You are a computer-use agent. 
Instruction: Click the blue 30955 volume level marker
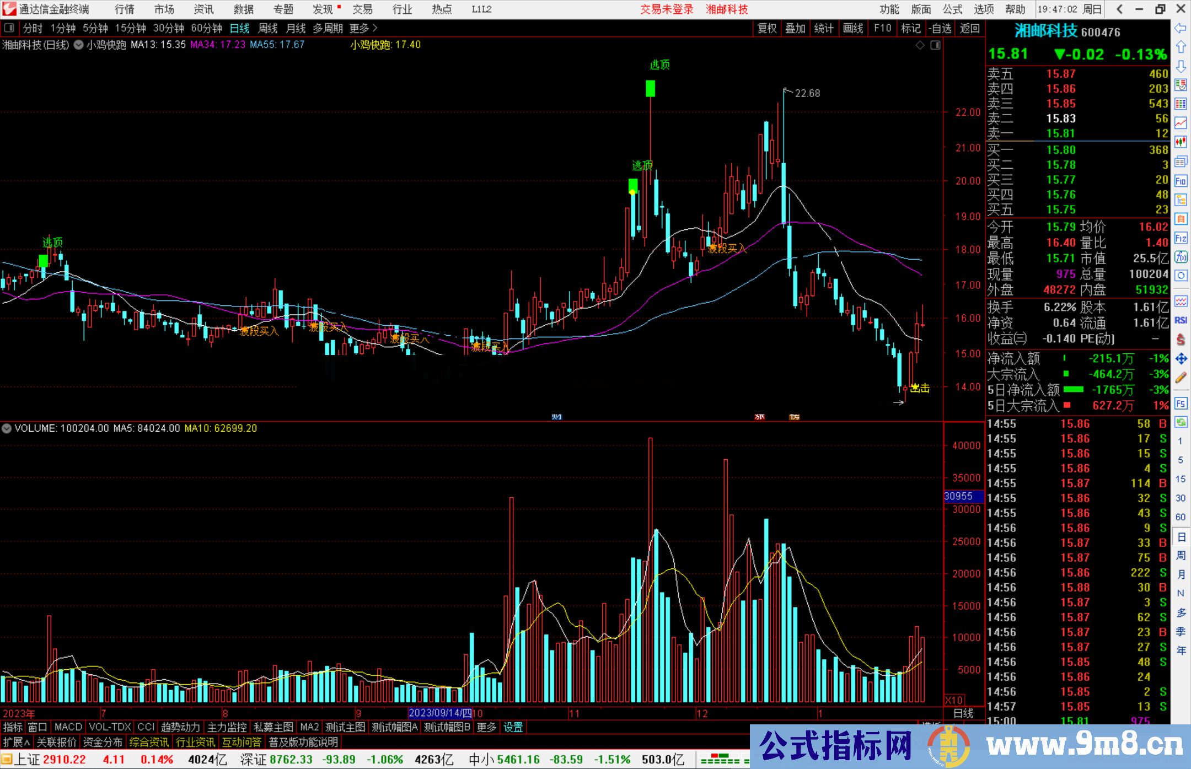(963, 496)
